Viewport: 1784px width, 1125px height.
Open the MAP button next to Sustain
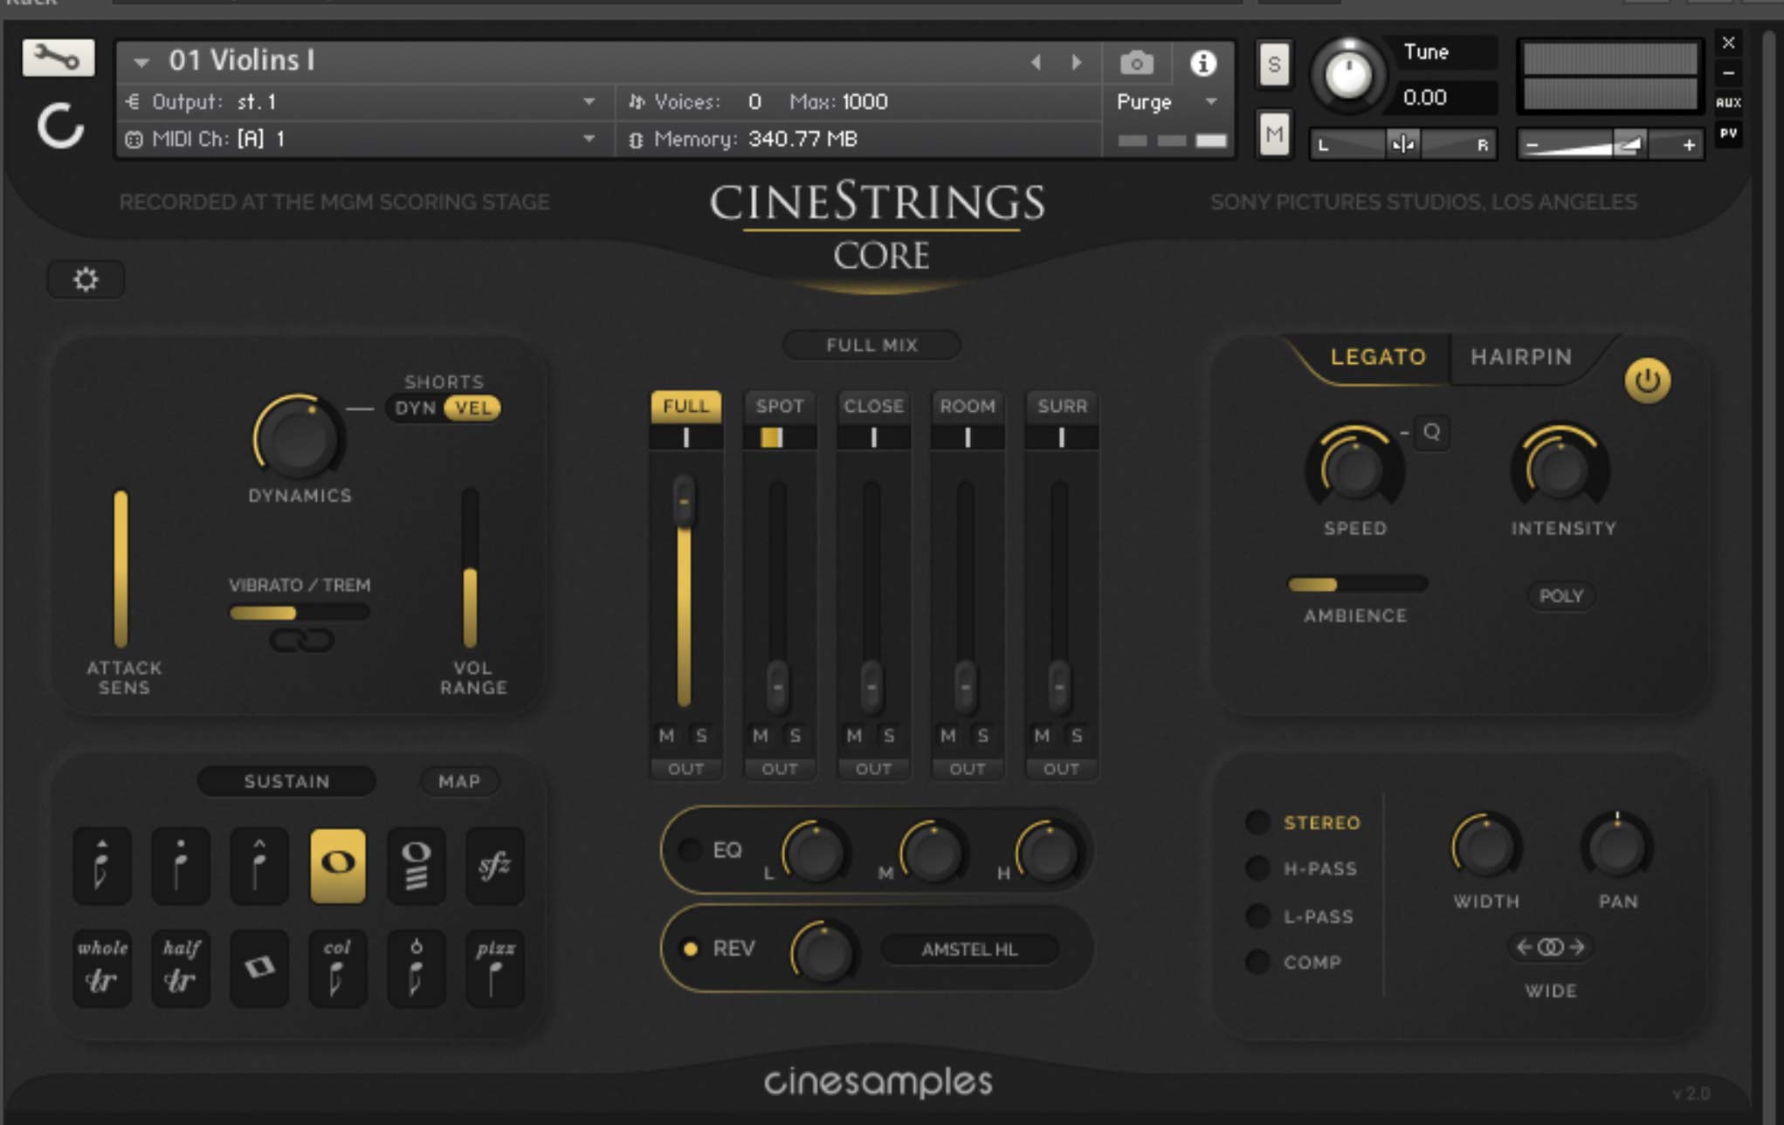pyautogui.click(x=460, y=781)
